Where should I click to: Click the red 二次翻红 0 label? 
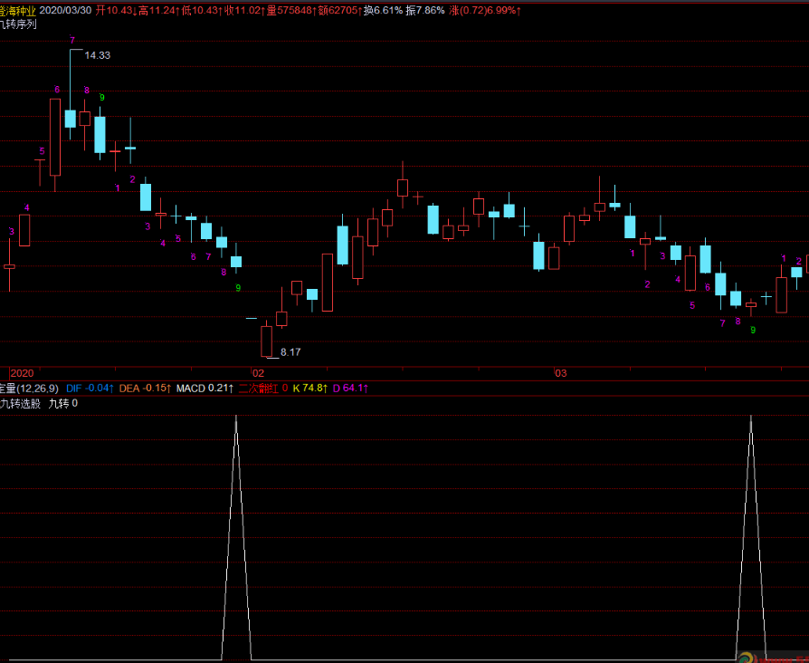point(263,388)
